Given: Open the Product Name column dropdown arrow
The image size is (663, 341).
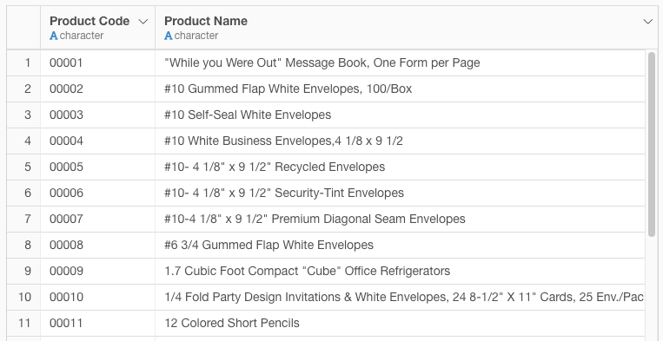Looking at the screenshot, I should pos(647,22).
